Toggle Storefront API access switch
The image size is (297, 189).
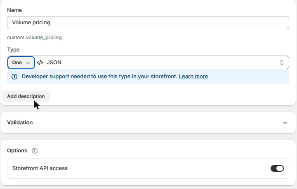click(277, 168)
